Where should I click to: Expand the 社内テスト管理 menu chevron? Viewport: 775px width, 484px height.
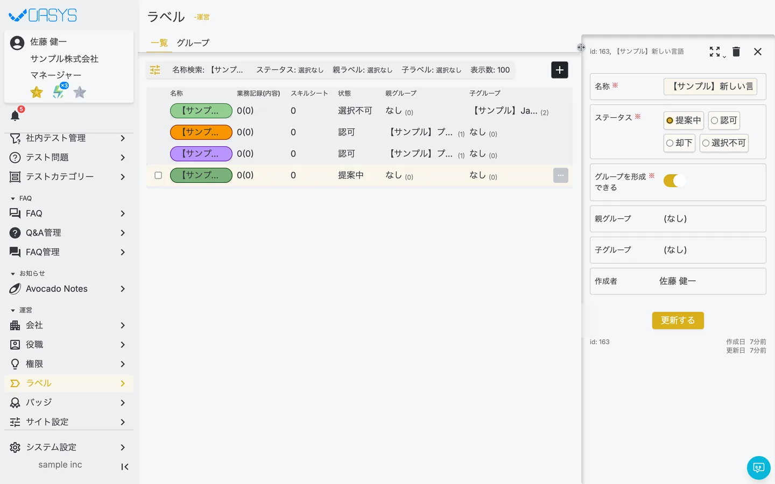[x=123, y=138]
